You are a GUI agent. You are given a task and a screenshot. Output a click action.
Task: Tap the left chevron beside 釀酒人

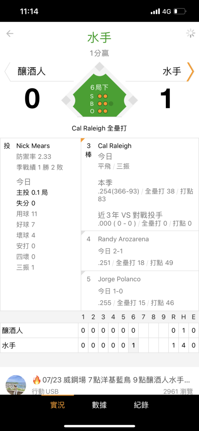[7, 72]
